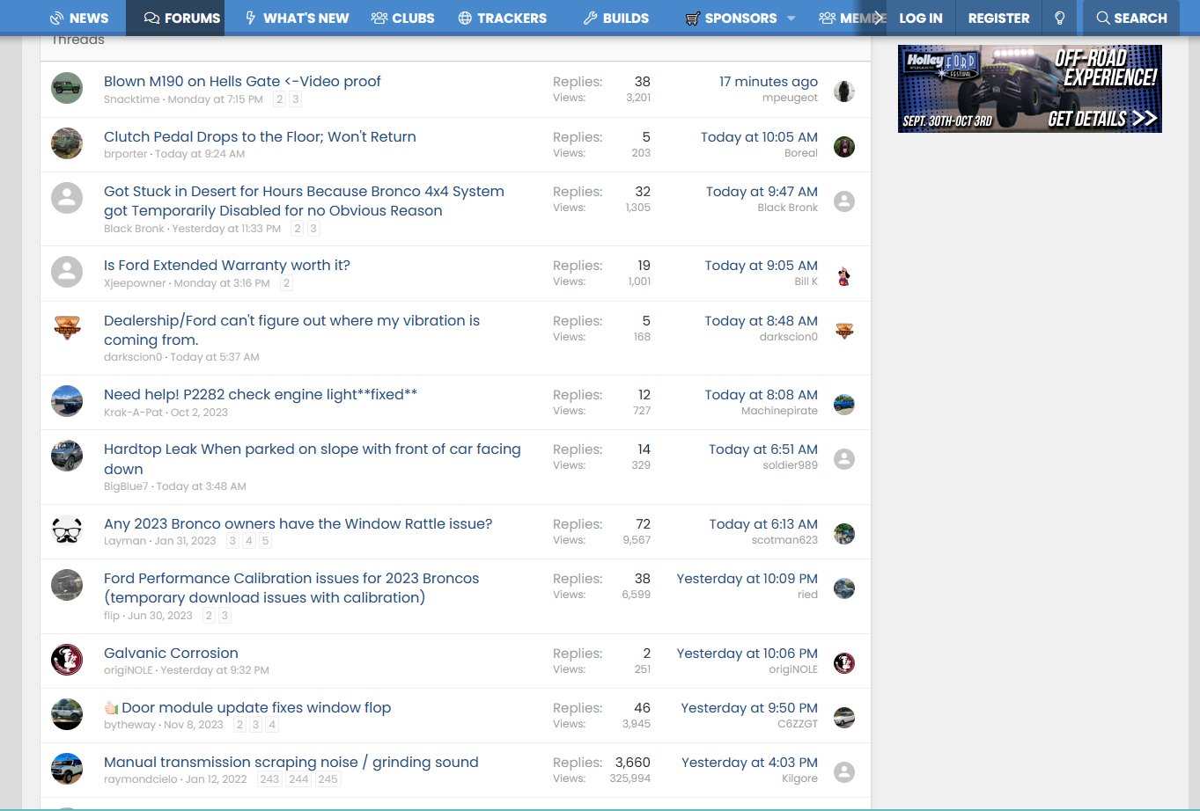Image resolution: width=1200 pixels, height=811 pixels.
Task: Click origiNOLE's avatar beside Galvanic Corrosion thread
Action: [67, 660]
